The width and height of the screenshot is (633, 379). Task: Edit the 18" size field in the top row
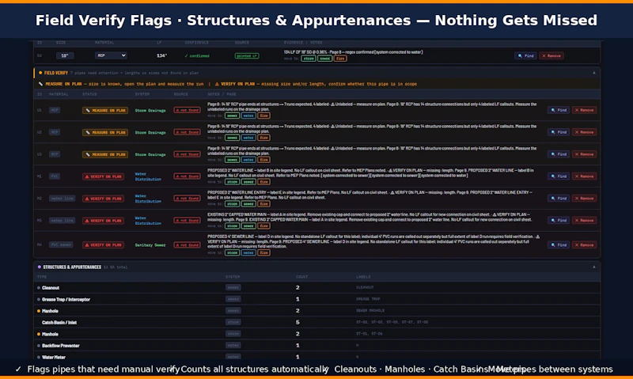[65, 55]
